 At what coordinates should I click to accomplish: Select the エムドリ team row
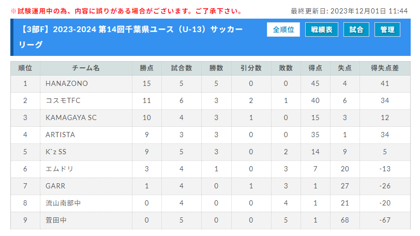pyautogui.click(x=211, y=169)
